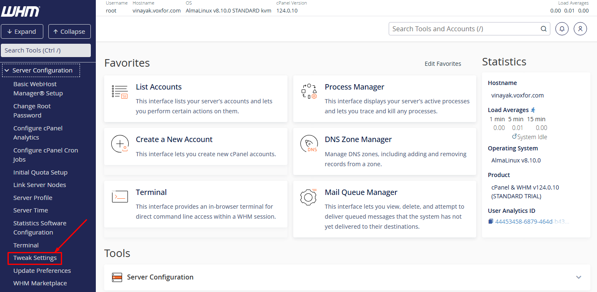
Task: Click the Create a New Account plus icon
Action: pos(120,143)
